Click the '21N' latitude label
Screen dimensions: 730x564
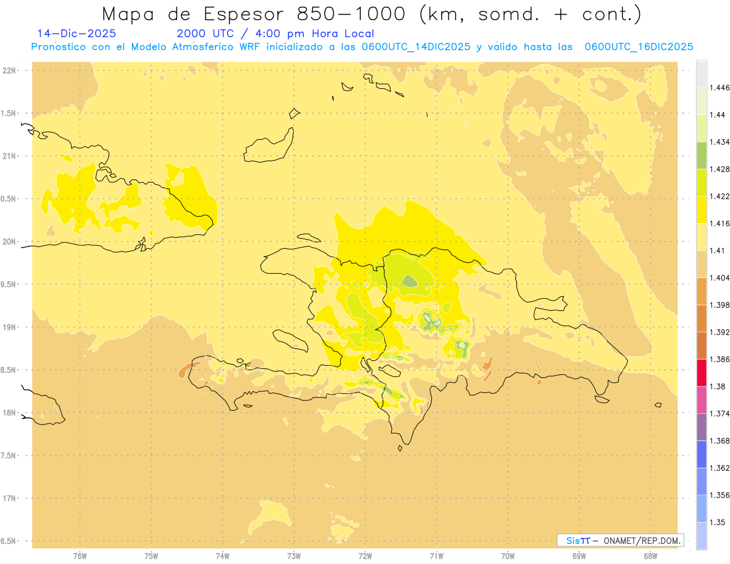10,156
